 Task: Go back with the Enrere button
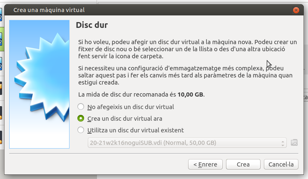point(205,164)
